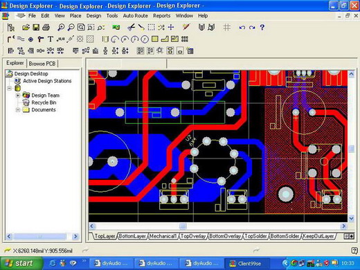Expand the Documents folder node
360x270 pixels.
18,110
